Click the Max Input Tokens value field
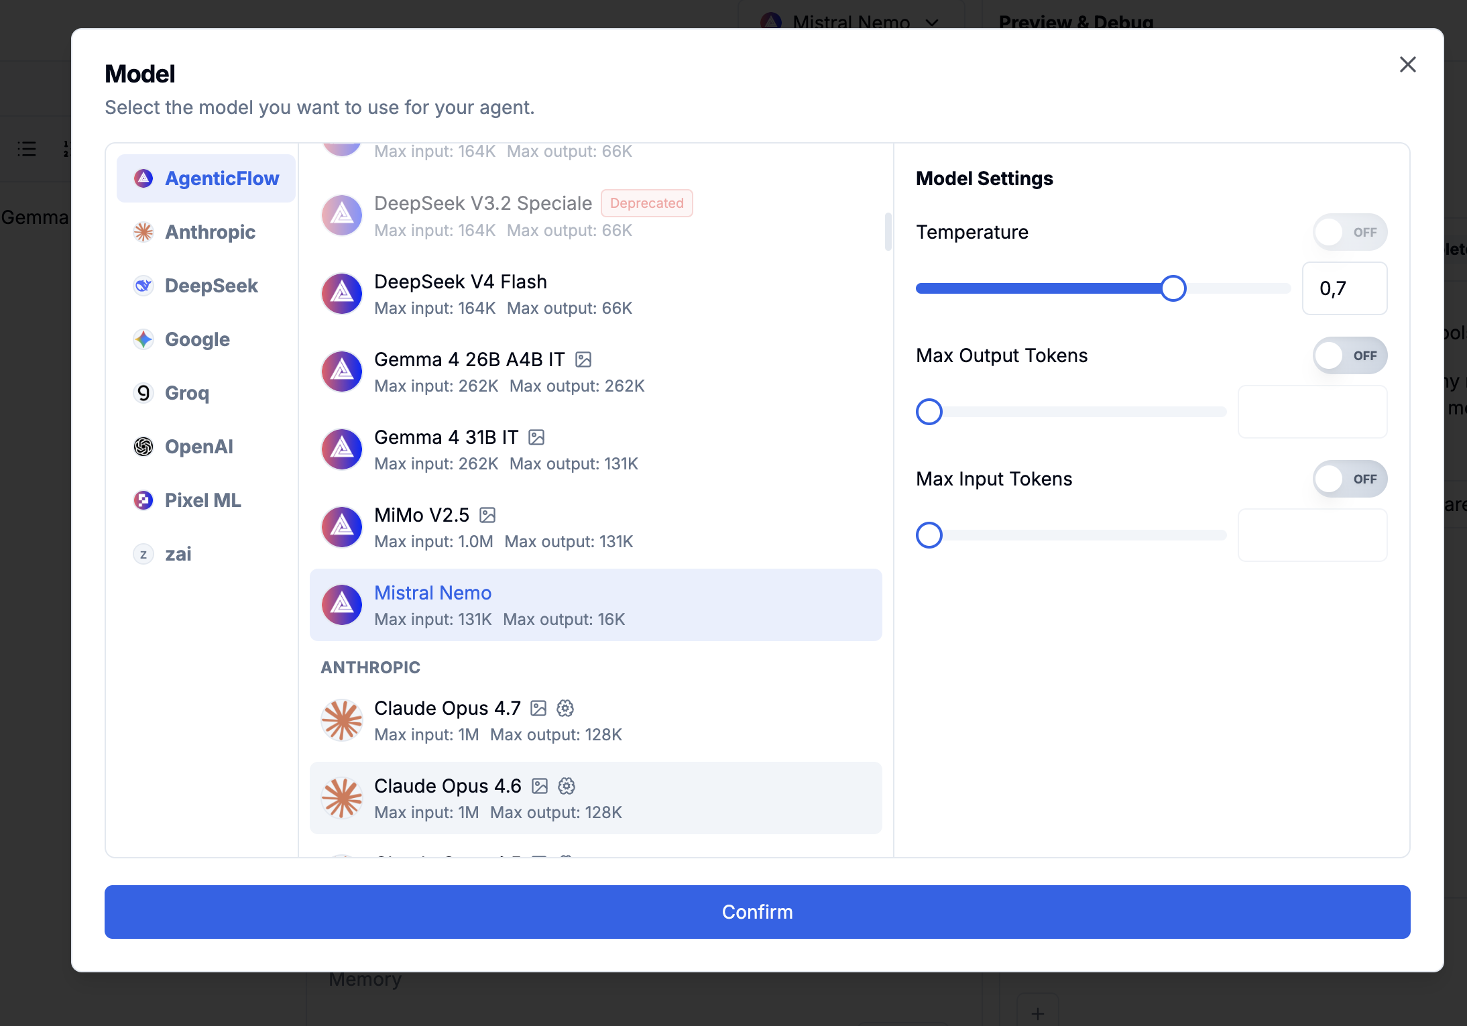Image resolution: width=1467 pixels, height=1026 pixels. click(x=1313, y=535)
